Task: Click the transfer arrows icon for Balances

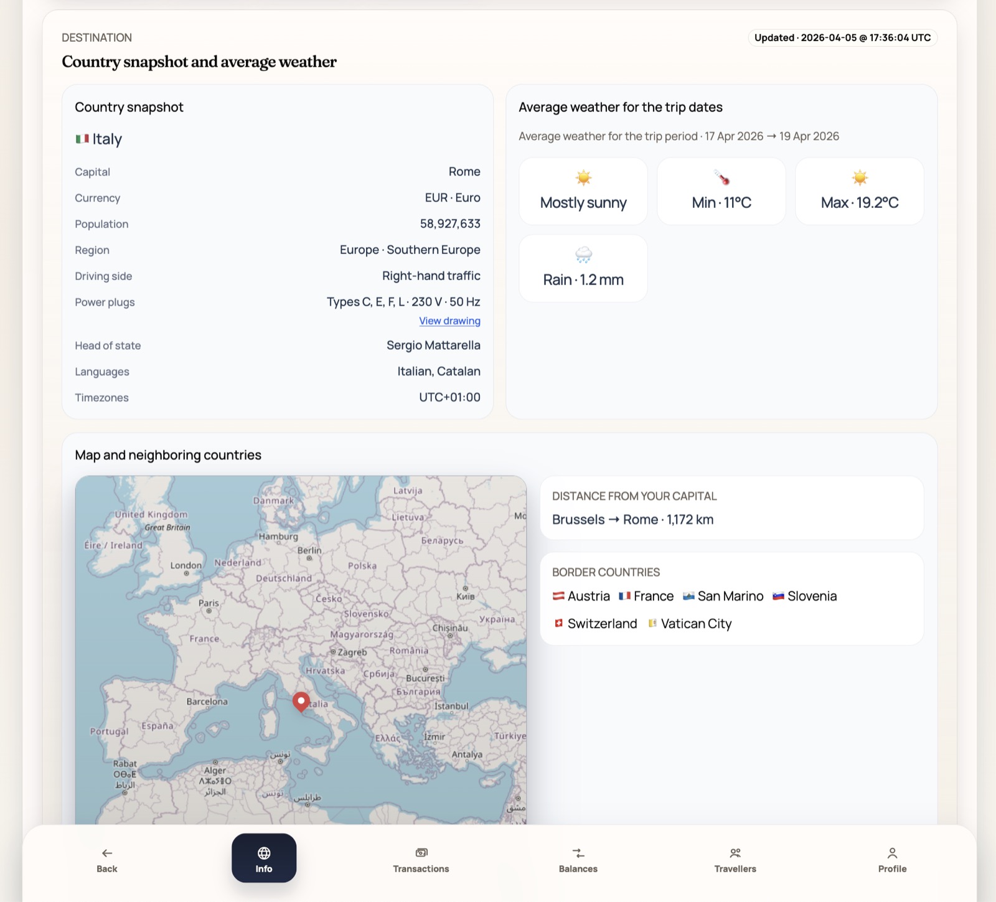Action: pos(578,853)
